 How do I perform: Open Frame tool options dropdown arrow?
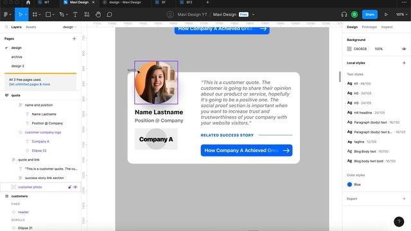tap(40, 15)
